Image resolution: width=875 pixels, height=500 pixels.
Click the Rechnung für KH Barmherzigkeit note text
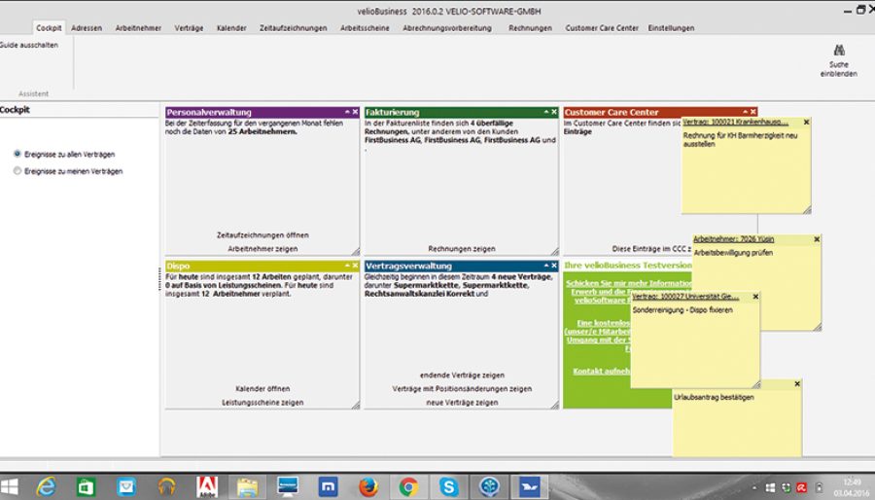(740, 139)
